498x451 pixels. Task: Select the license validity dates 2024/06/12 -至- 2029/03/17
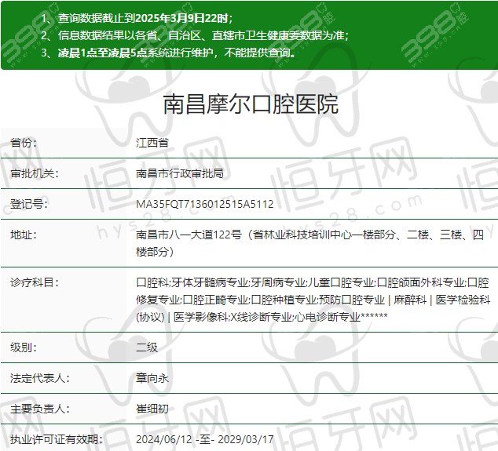pyautogui.click(x=205, y=439)
